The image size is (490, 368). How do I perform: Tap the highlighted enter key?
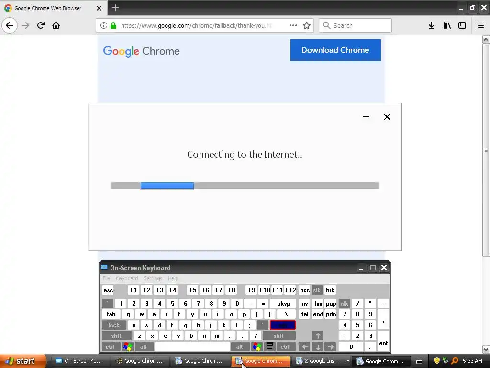pos(282,325)
